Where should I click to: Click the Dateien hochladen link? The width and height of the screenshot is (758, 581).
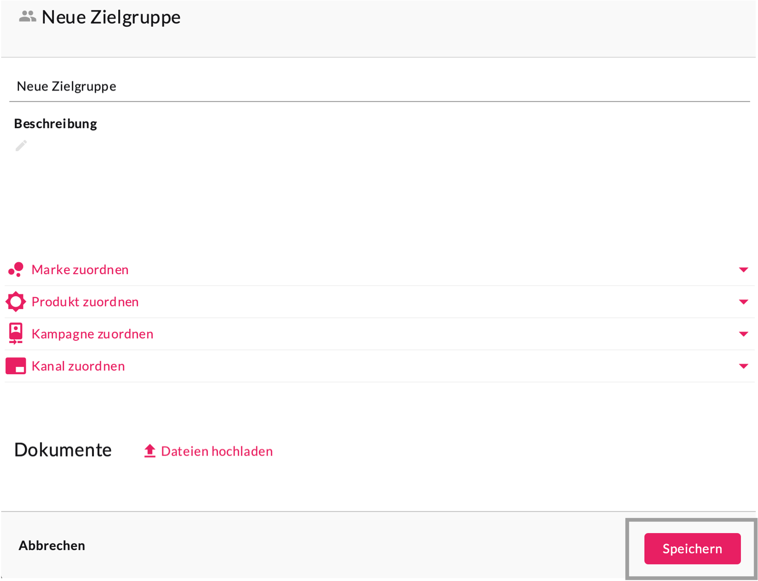click(217, 451)
